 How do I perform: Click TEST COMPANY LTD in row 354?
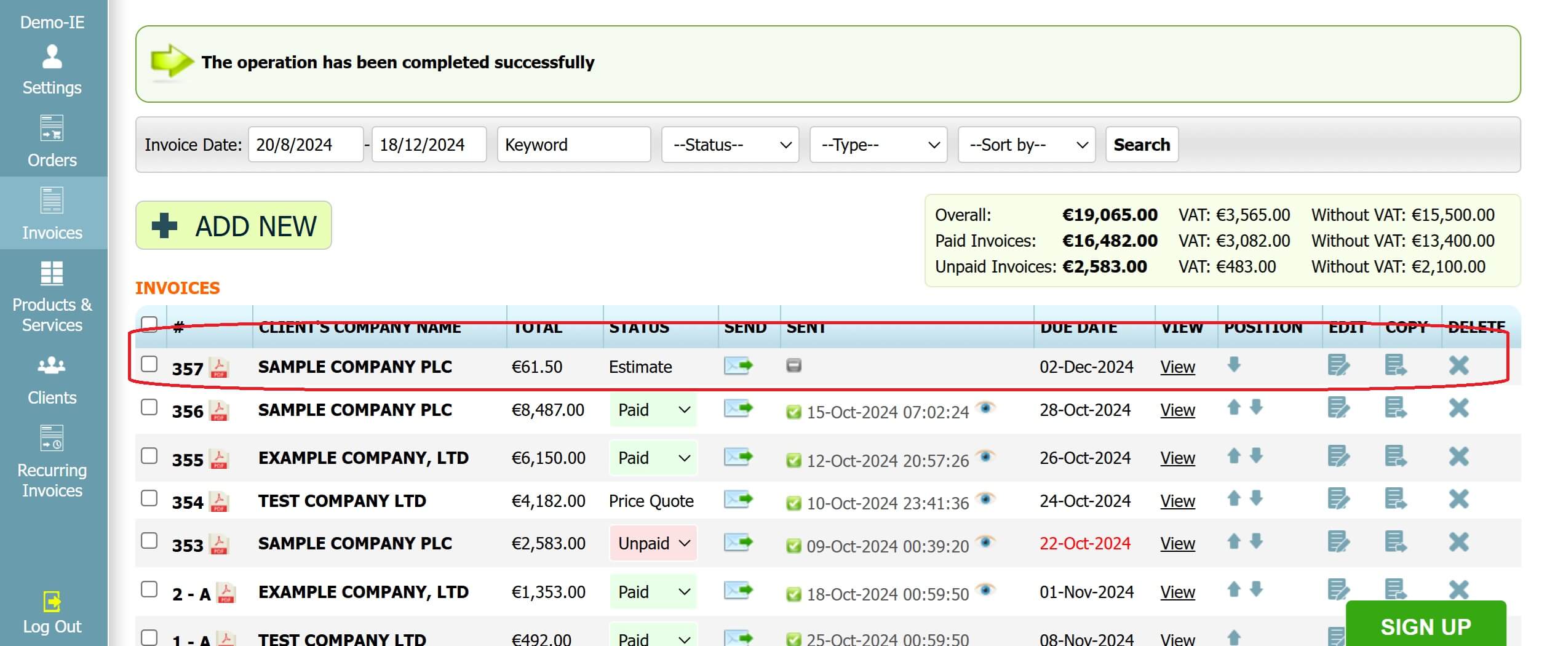click(342, 501)
